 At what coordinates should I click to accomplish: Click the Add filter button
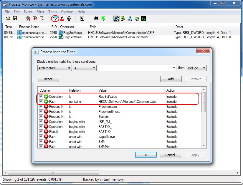171,79
